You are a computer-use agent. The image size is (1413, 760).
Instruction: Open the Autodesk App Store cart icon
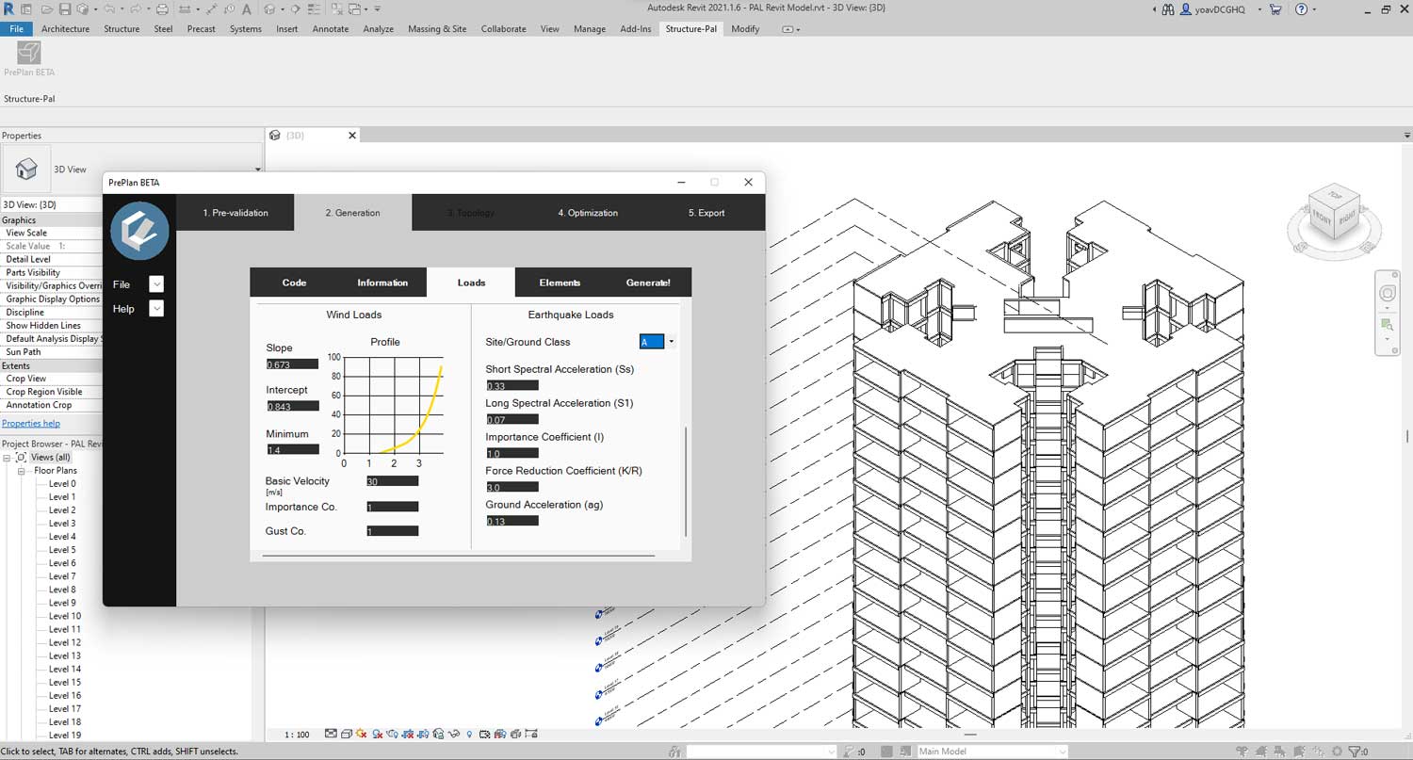pyautogui.click(x=1275, y=9)
